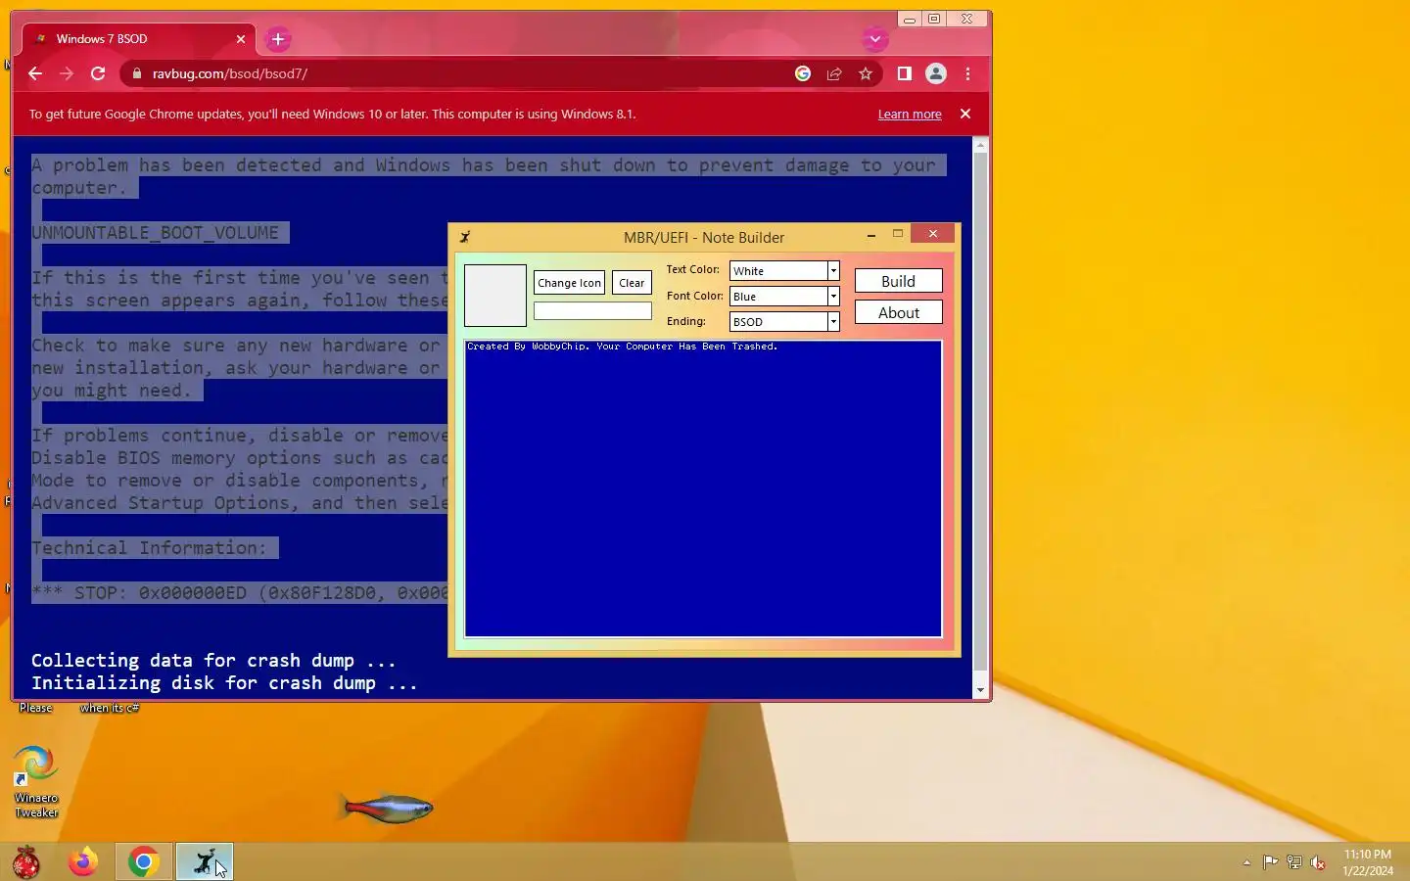
Task: Open the red ornament Start icon on the taskbar
Action: (x=26, y=862)
